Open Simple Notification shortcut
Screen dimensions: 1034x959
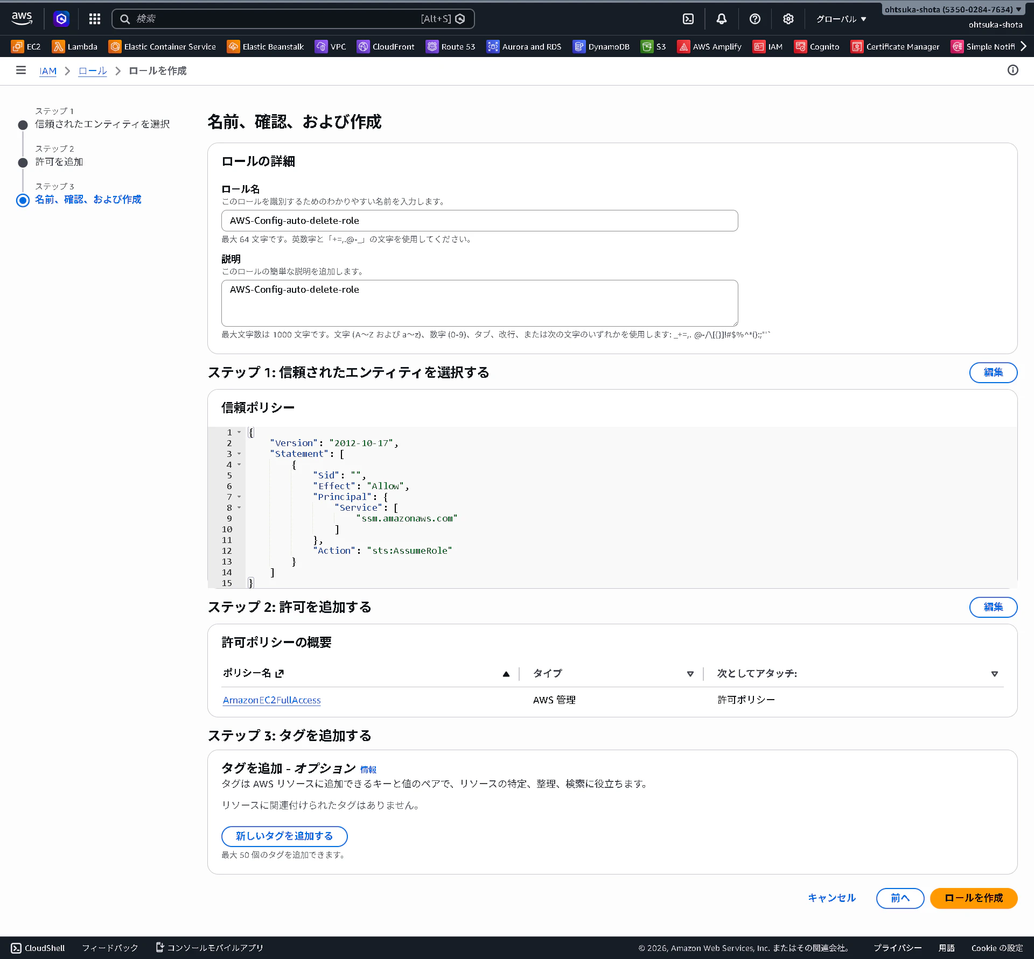[983, 47]
